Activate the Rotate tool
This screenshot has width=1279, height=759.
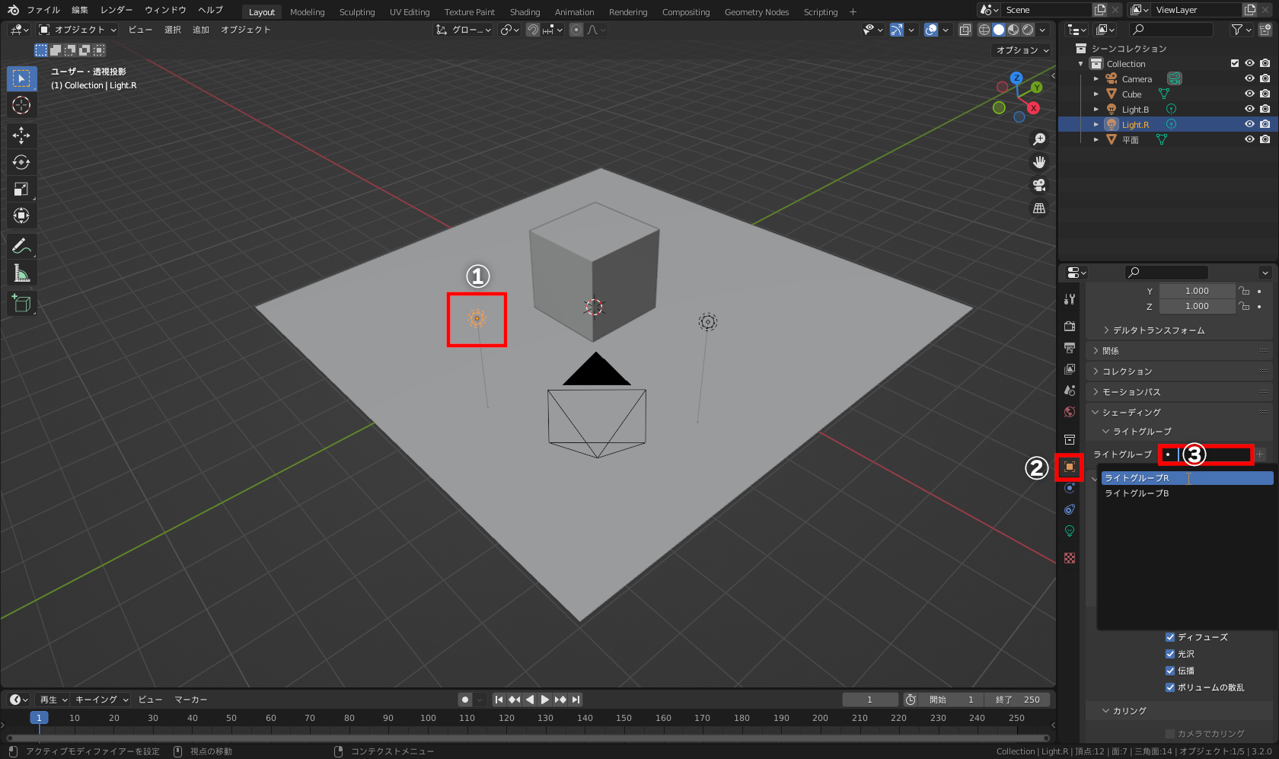(21, 162)
